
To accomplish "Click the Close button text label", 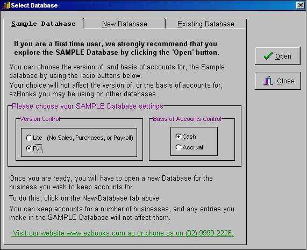I will pos(285,81).
